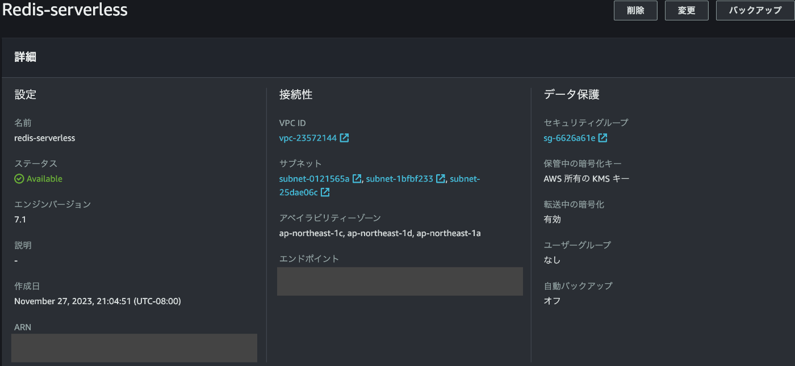Open the vpc-23572144 link

pos(308,138)
